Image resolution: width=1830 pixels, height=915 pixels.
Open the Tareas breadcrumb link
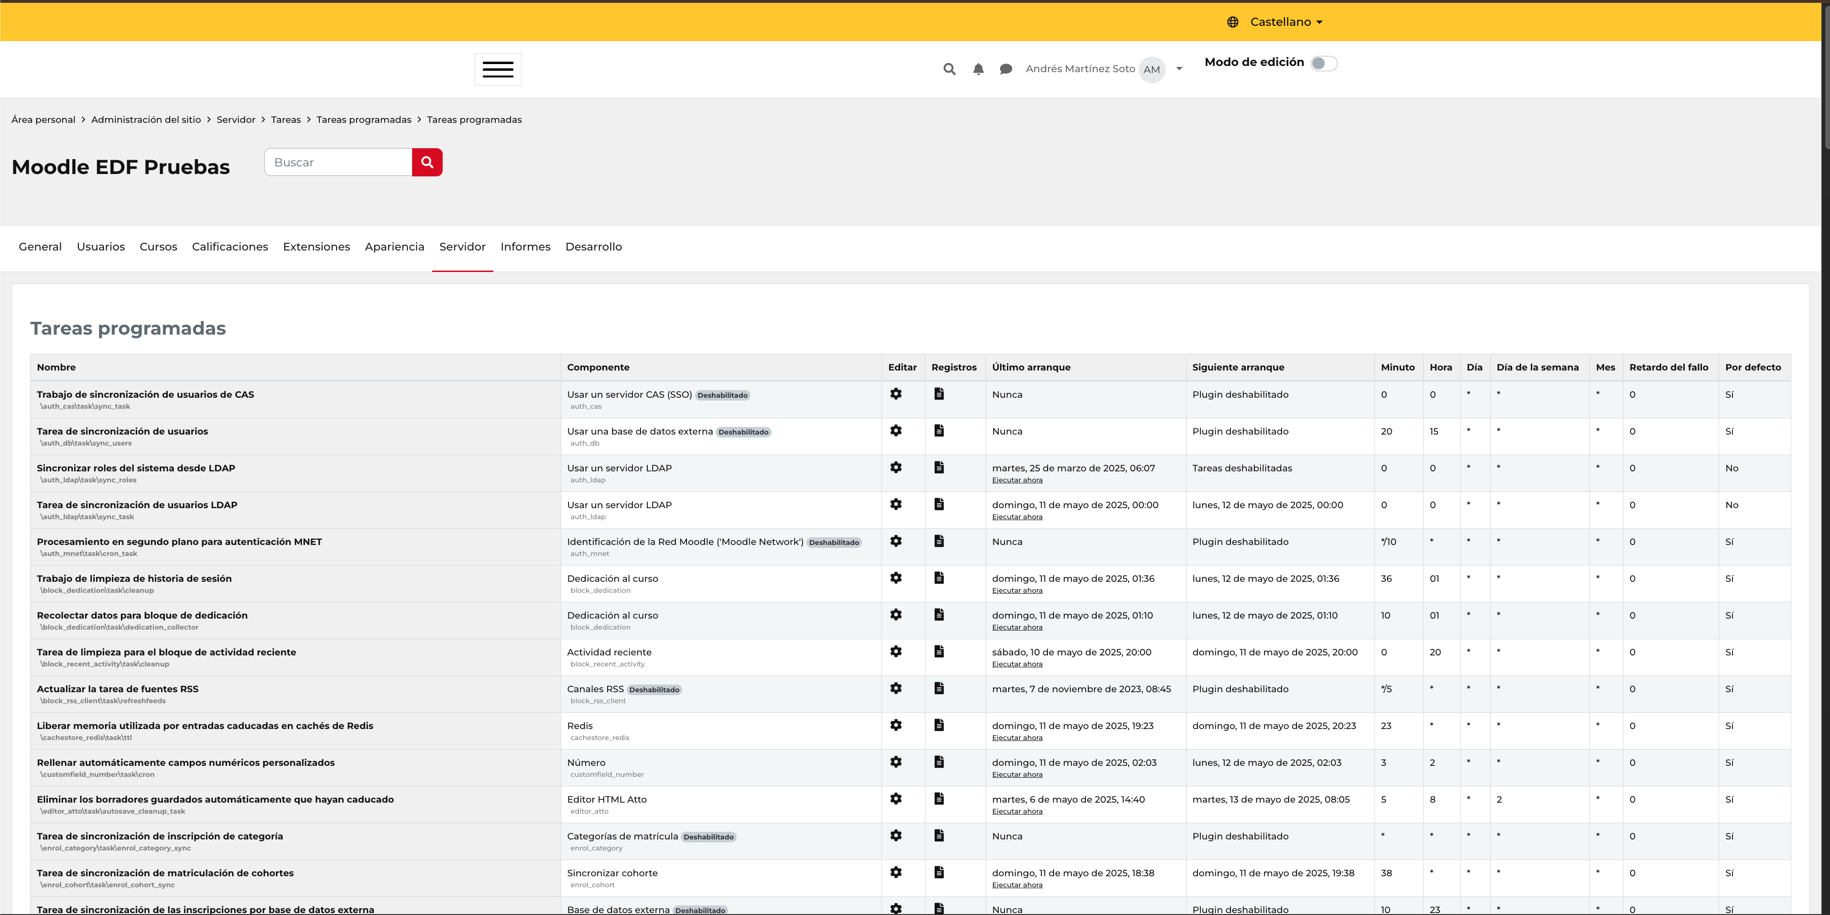point(285,120)
